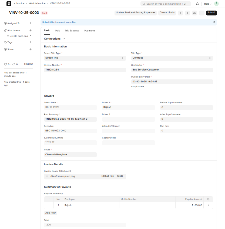Click the Vehicle Number input field

point(85,70)
